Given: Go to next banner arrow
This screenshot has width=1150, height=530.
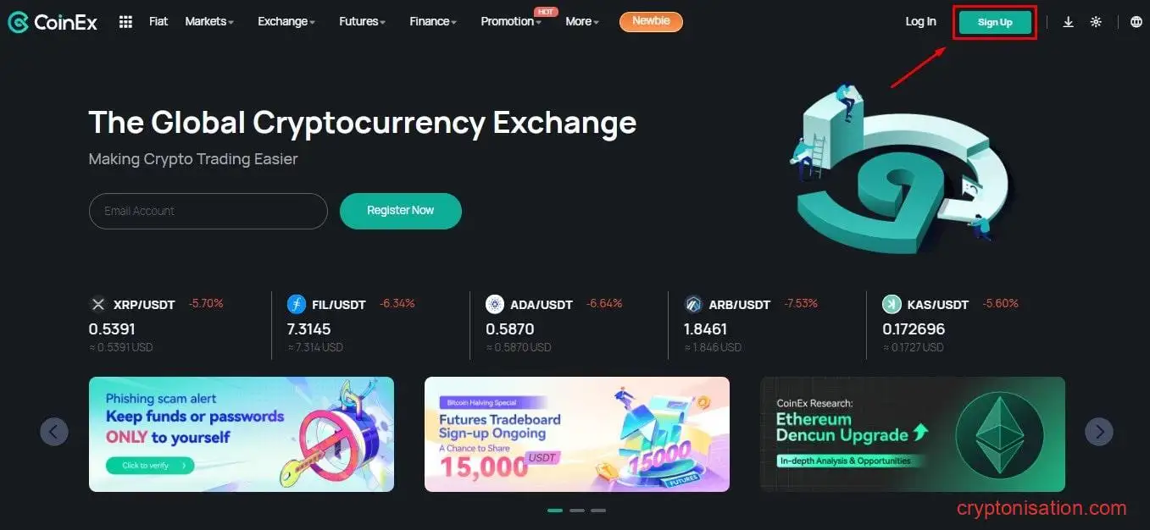Looking at the screenshot, I should [x=1099, y=432].
